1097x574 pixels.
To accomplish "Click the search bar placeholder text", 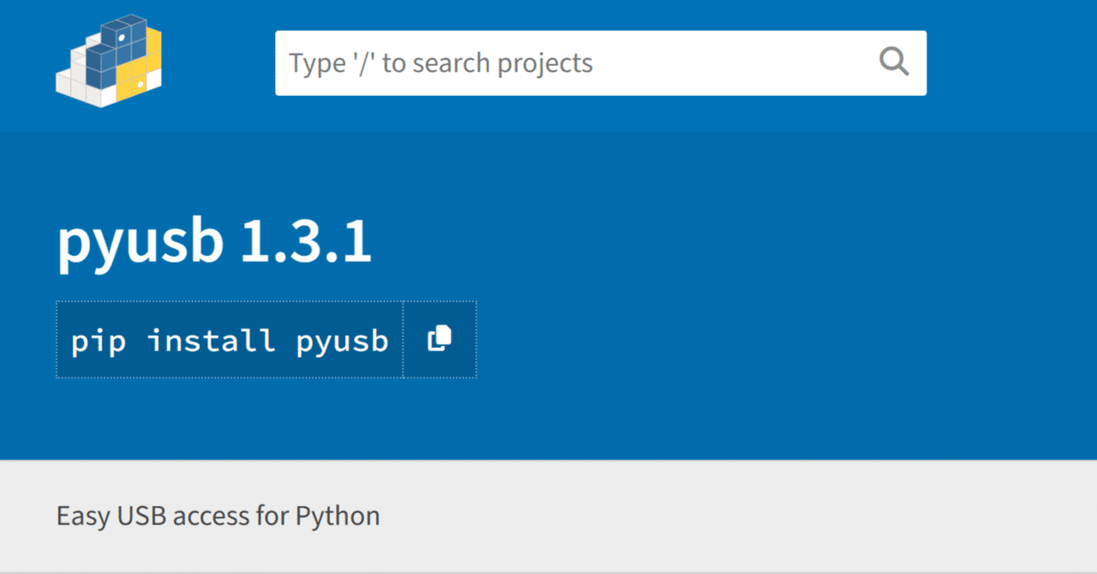I will click(441, 63).
